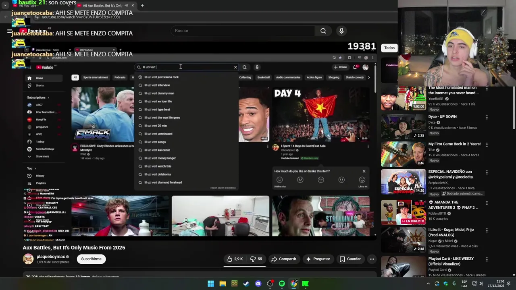Go to YouTube Premium home logo
This screenshot has width=516, height=290.
click(x=33, y=31)
